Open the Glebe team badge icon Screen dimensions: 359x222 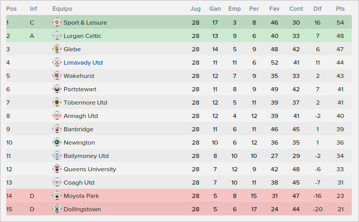click(57, 49)
